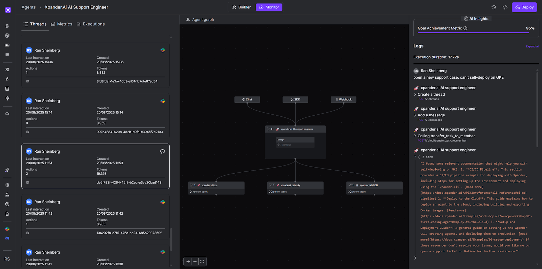The height and width of the screenshot is (269, 542).
Task: Open the settings gear in left sidebar
Action: 7,185
